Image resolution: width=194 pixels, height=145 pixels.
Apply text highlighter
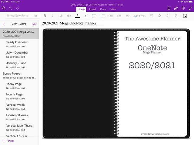[86, 16]
